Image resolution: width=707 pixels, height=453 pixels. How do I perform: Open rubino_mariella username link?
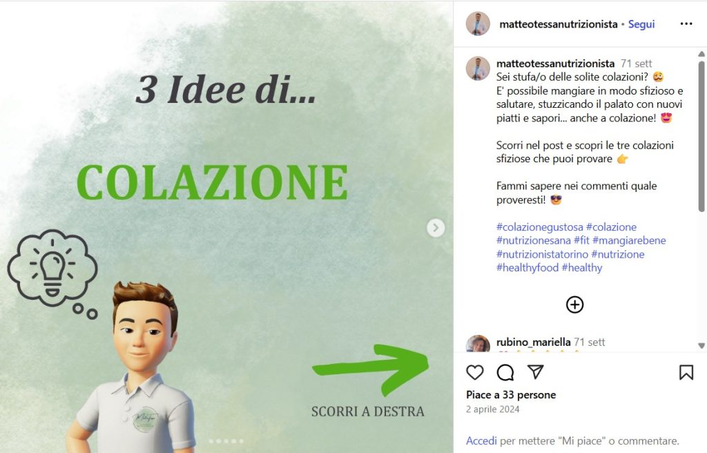533,342
